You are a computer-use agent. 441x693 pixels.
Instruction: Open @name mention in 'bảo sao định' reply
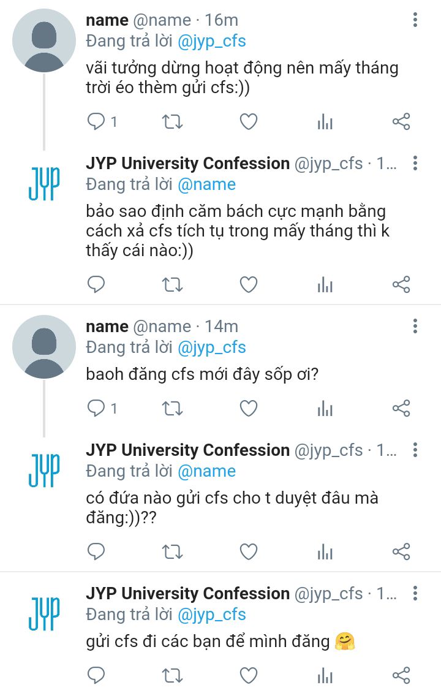(207, 185)
